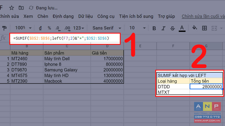Select column B header
Viewport: 225px width, 126px height.
point(27,46)
